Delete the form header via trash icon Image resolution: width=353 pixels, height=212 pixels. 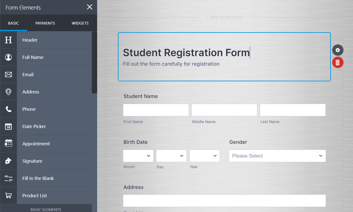(337, 62)
